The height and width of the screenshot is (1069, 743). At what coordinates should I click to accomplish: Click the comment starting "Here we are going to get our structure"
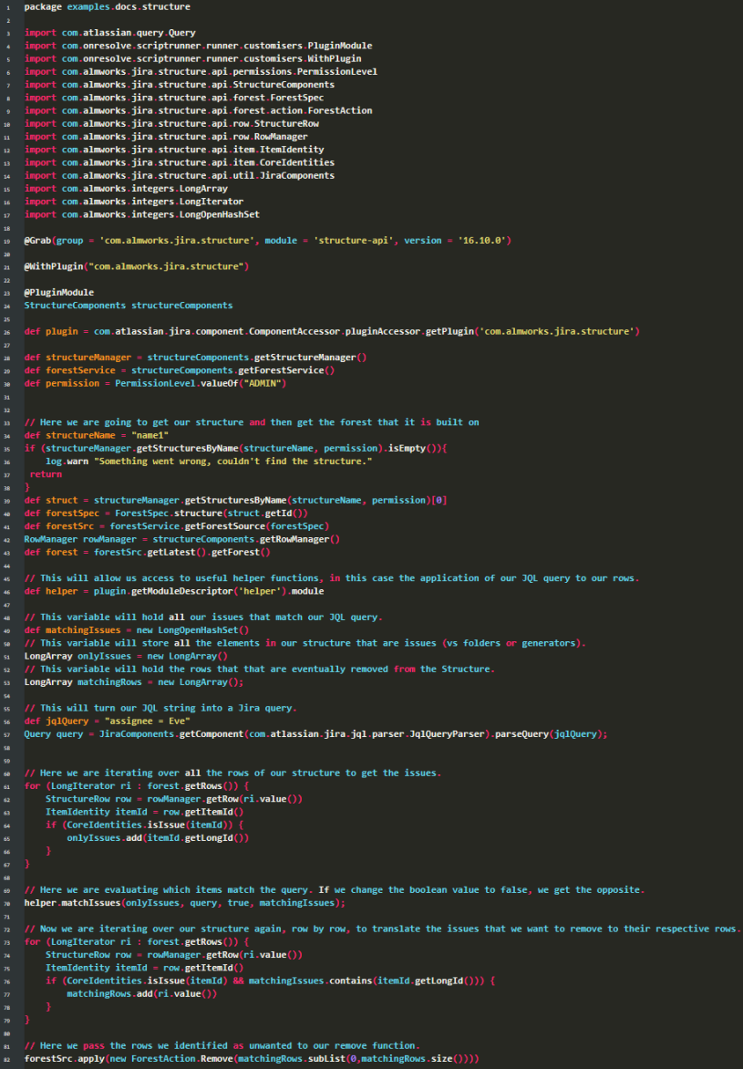pos(252,422)
